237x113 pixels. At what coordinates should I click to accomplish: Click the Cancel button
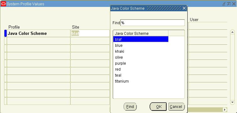(x=176, y=107)
